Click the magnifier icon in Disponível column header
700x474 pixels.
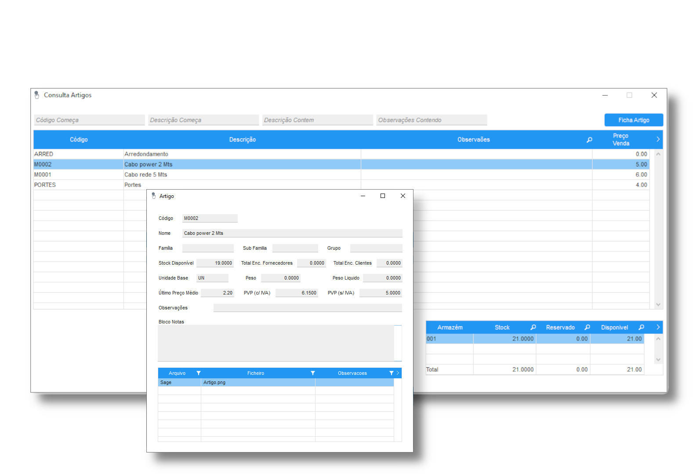click(x=641, y=327)
